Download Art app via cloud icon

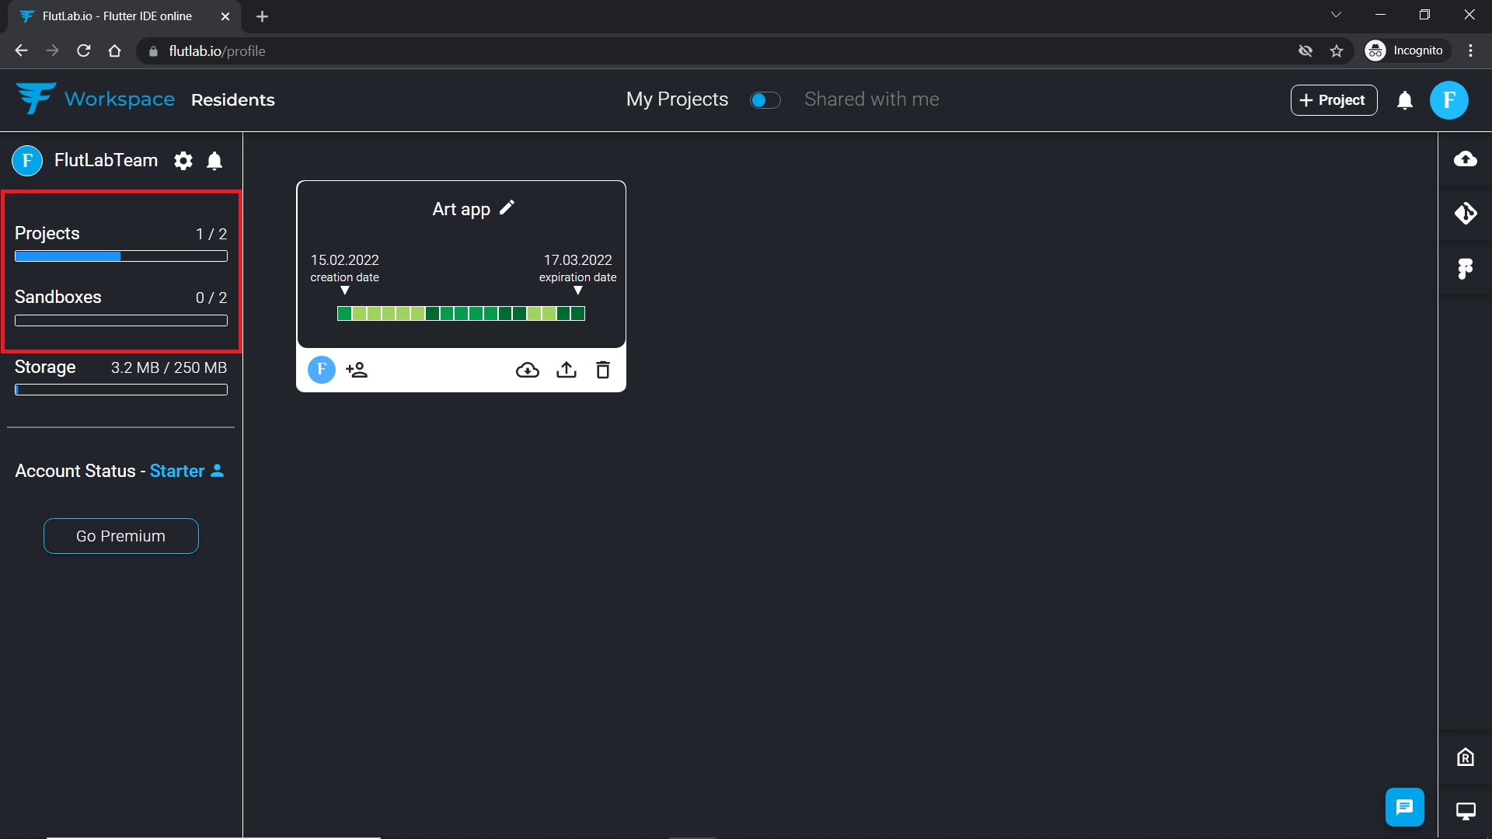pyautogui.click(x=528, y=370)
